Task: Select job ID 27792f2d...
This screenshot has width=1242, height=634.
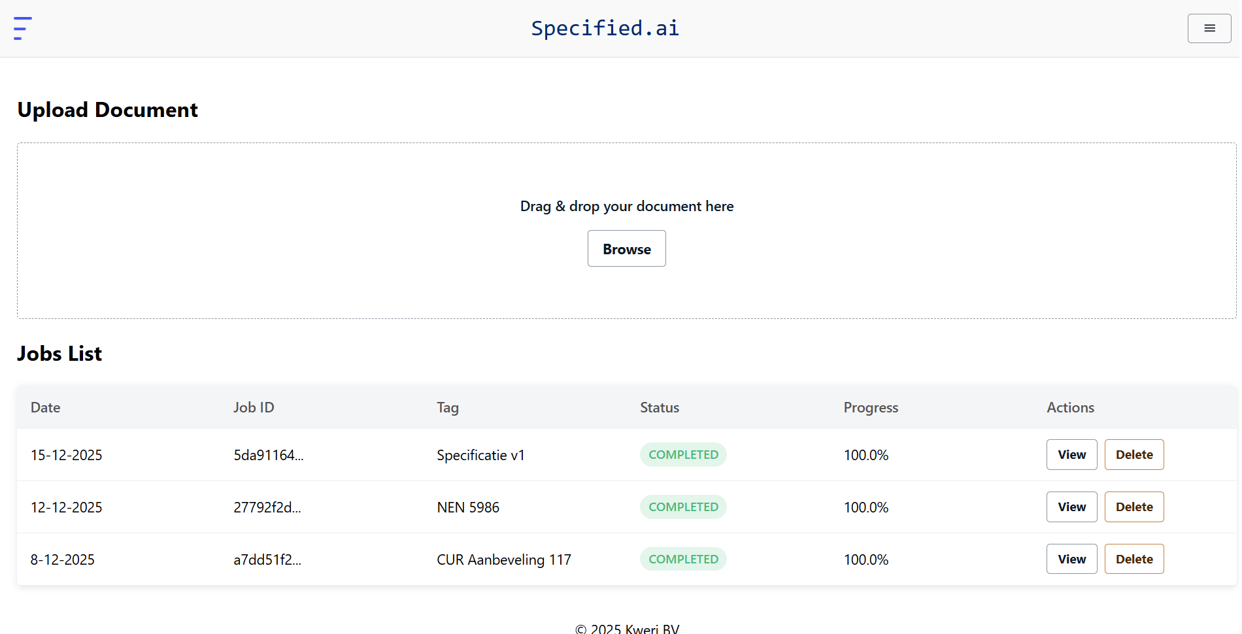Action: [x=267, y=507]
